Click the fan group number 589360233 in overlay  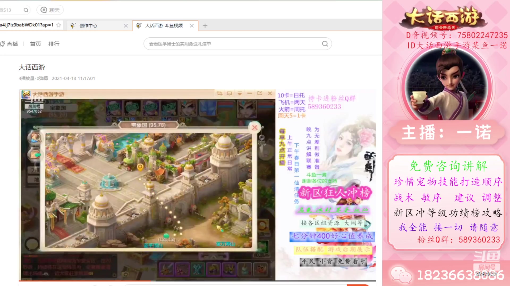324,106
